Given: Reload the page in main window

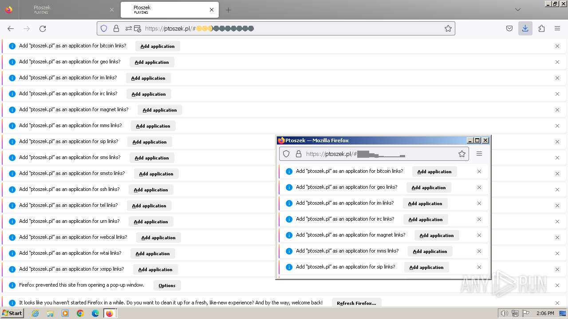Looking at the screenshot, I should pyautogui.click(x=43, y=28).
